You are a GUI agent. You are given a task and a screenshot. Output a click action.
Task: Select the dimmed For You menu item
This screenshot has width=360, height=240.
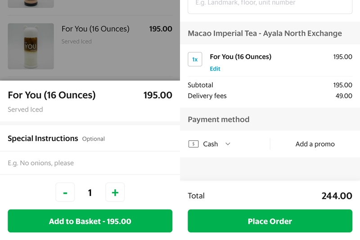[x=90, y=46]
